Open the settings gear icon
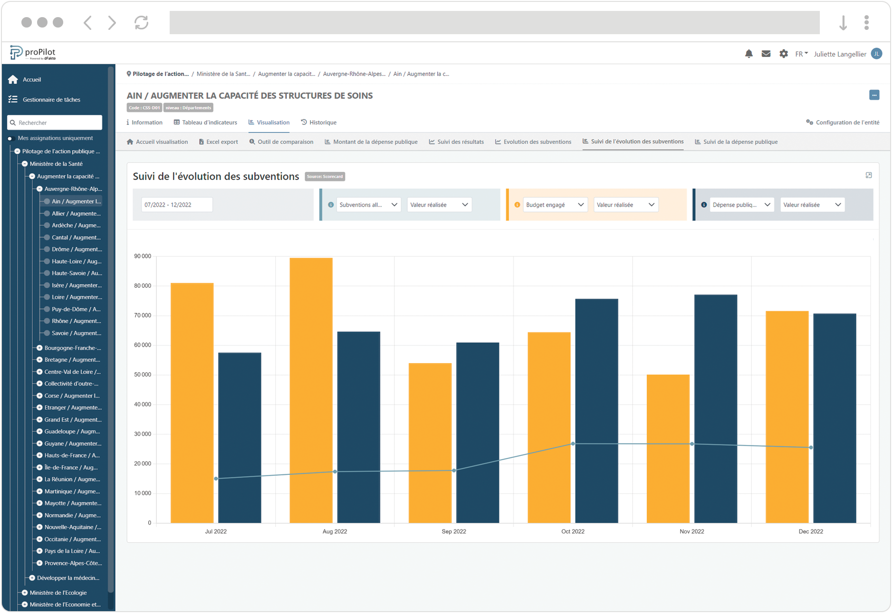893x614 pixels. tap(783, 54)
